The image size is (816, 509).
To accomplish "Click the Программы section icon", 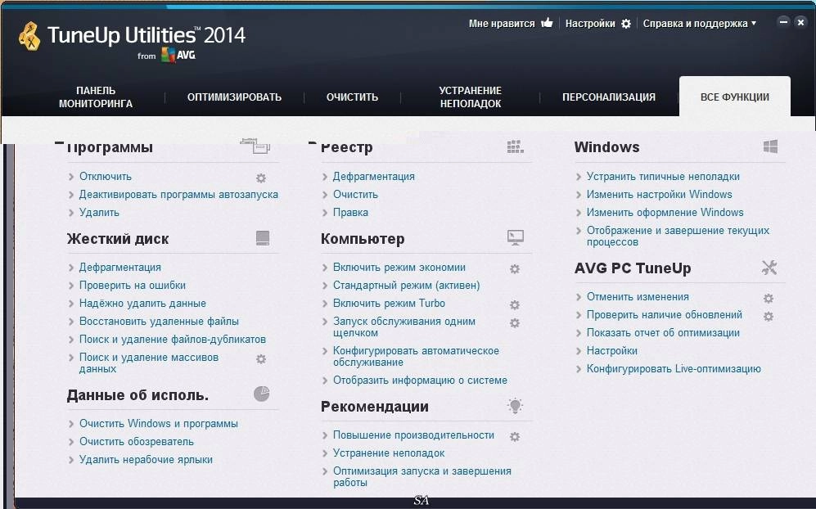I will click(255, 146).
